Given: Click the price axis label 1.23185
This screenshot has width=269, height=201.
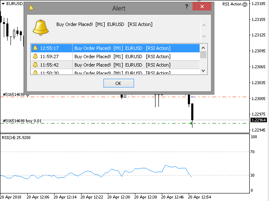Looking at the screenshot, I should point(258,4).
